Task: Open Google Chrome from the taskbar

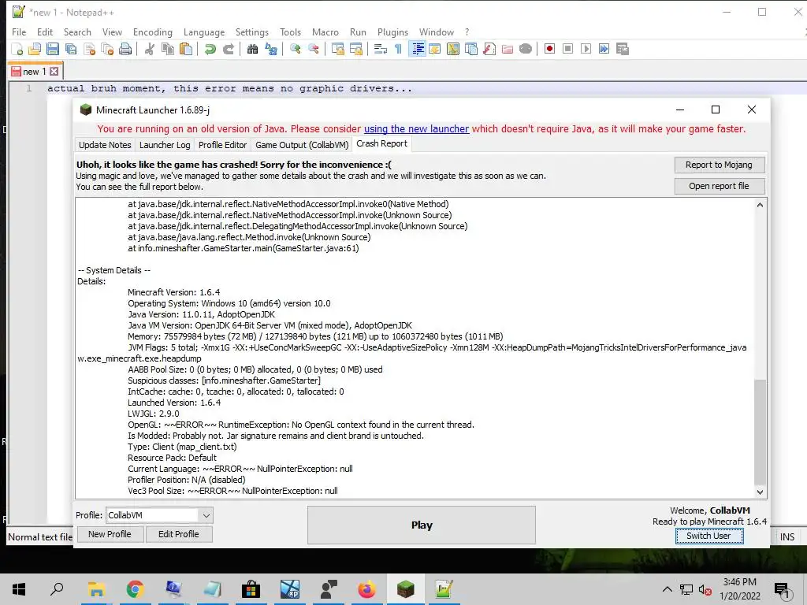Action: [136, 589]
